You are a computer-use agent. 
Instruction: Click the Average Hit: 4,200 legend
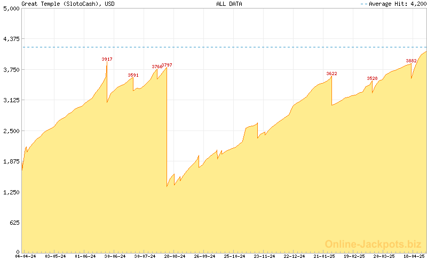(x=393, y=4)
